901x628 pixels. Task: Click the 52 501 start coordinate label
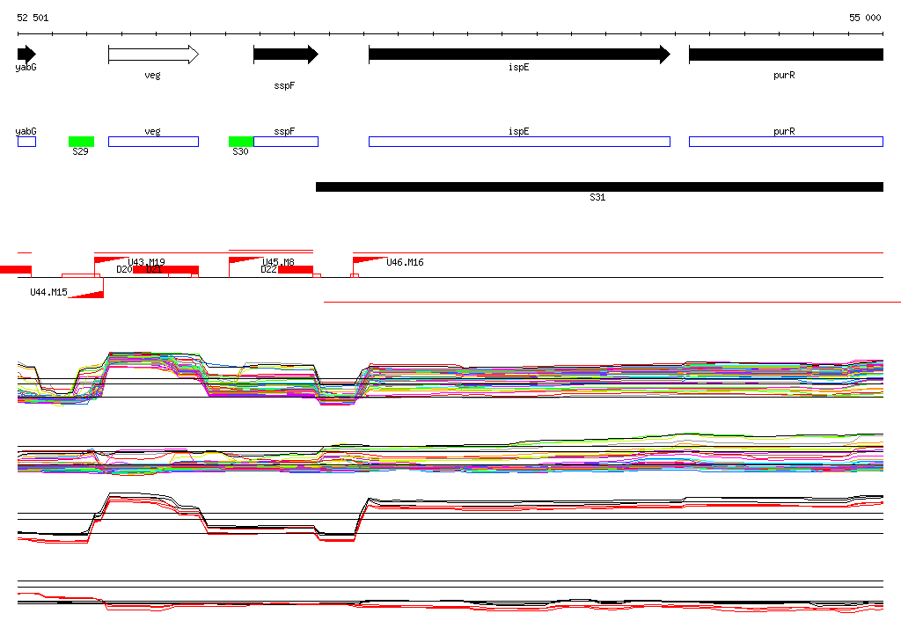pyautogui.click(x=33, y=18)
